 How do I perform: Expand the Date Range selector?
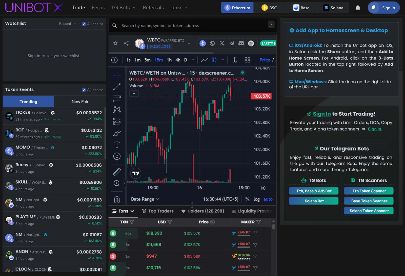point(145,199)
